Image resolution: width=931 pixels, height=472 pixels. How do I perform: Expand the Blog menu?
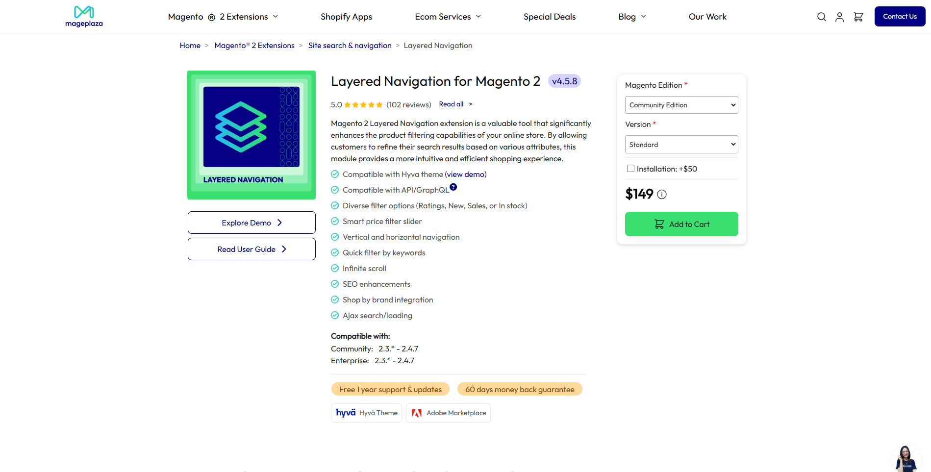click(x=632, y=17)
